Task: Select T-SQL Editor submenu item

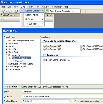Action: coord(32,24)
